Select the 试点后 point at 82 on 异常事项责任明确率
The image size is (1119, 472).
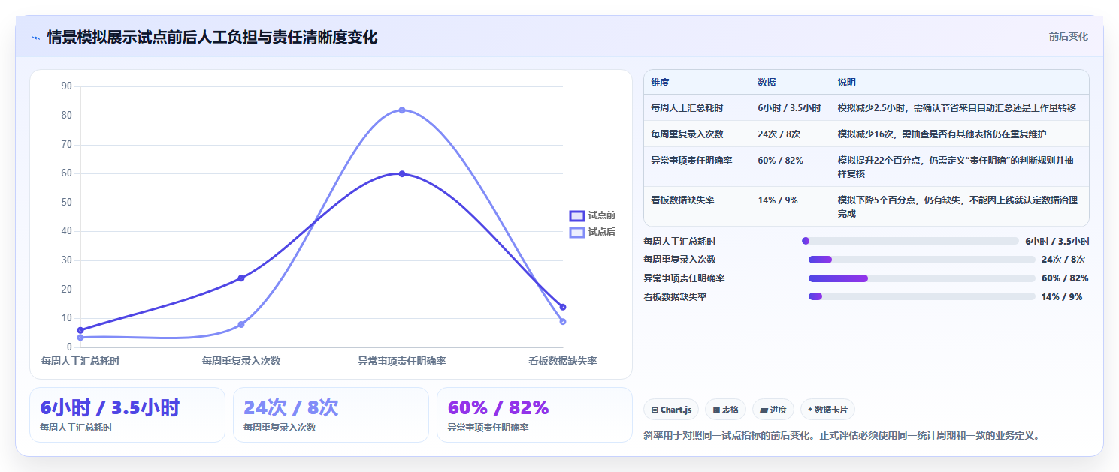point(402,110)
